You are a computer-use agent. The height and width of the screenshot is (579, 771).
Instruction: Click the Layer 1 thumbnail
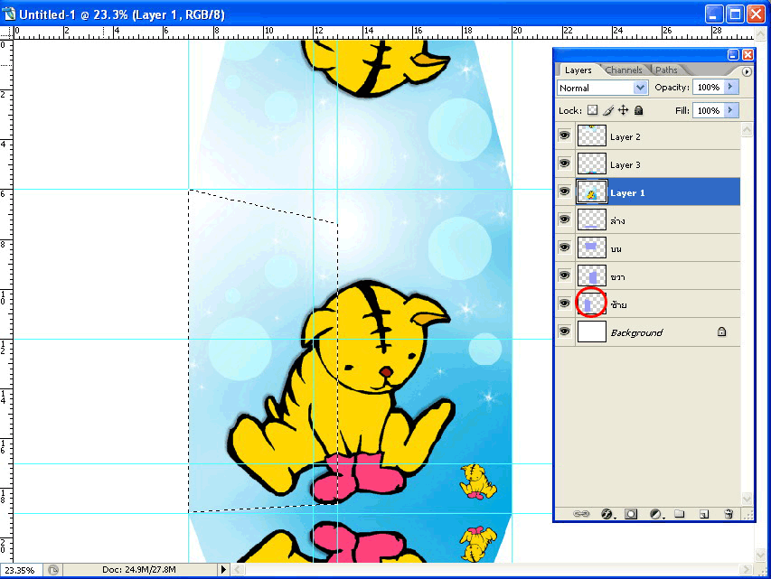tap(591, 191)
